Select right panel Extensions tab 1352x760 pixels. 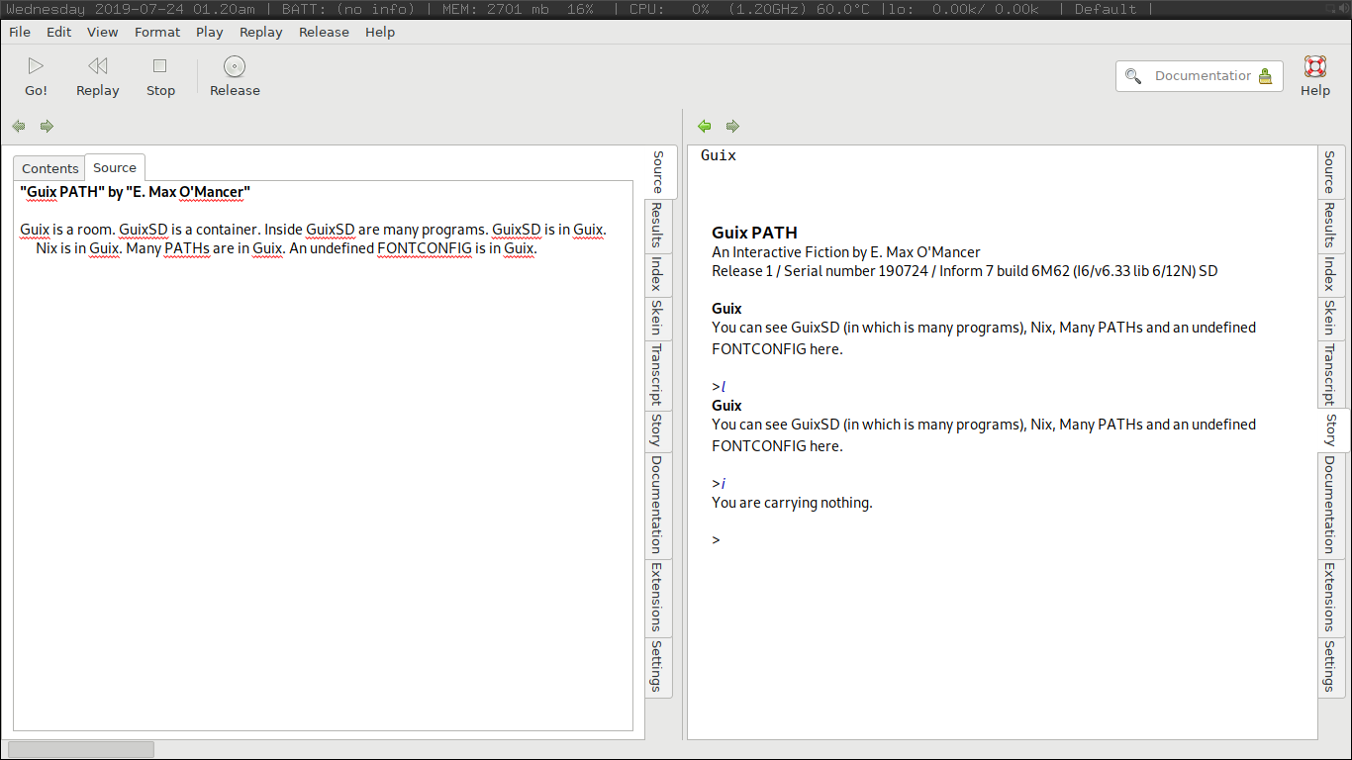pyautogui.click(x=1331, y=597)
